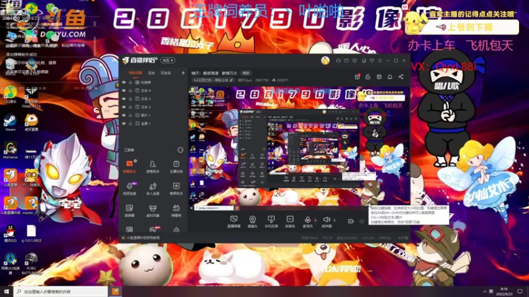
Task: Lock the 礼物秀 layer
Action: point(130,82)
